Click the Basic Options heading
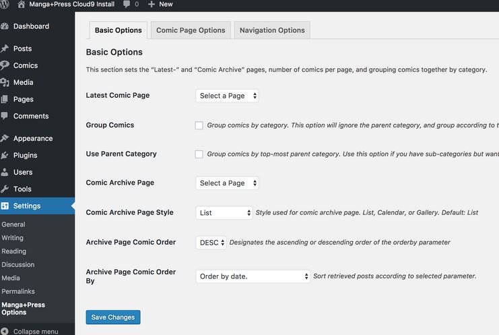This screenshot has height=335, width=499. [x=114, y=52]
